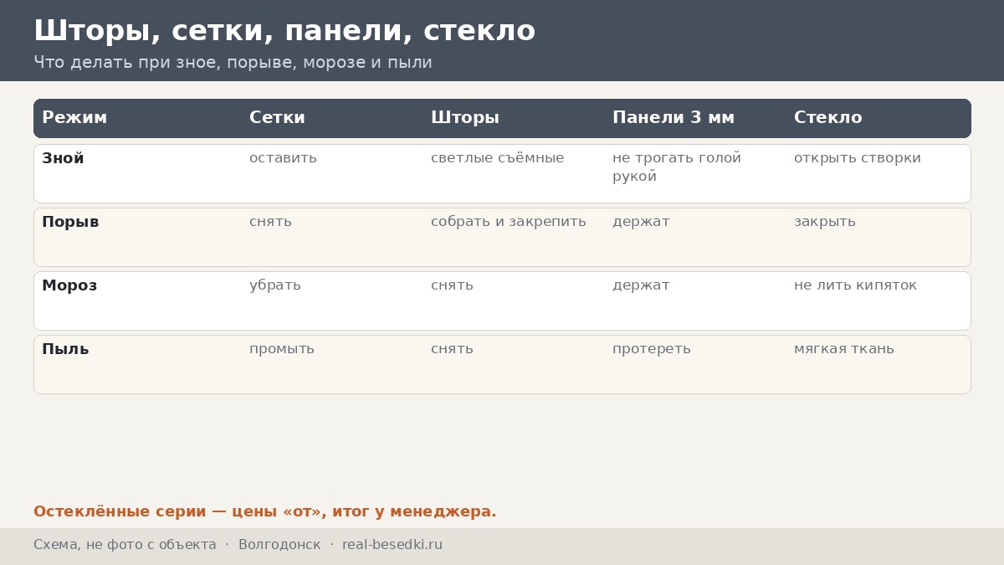The image size is (1004, 565).
Task: Click the 'Панели 3 мм' column header
Action: pyautogui.click(x=674, y=118)
